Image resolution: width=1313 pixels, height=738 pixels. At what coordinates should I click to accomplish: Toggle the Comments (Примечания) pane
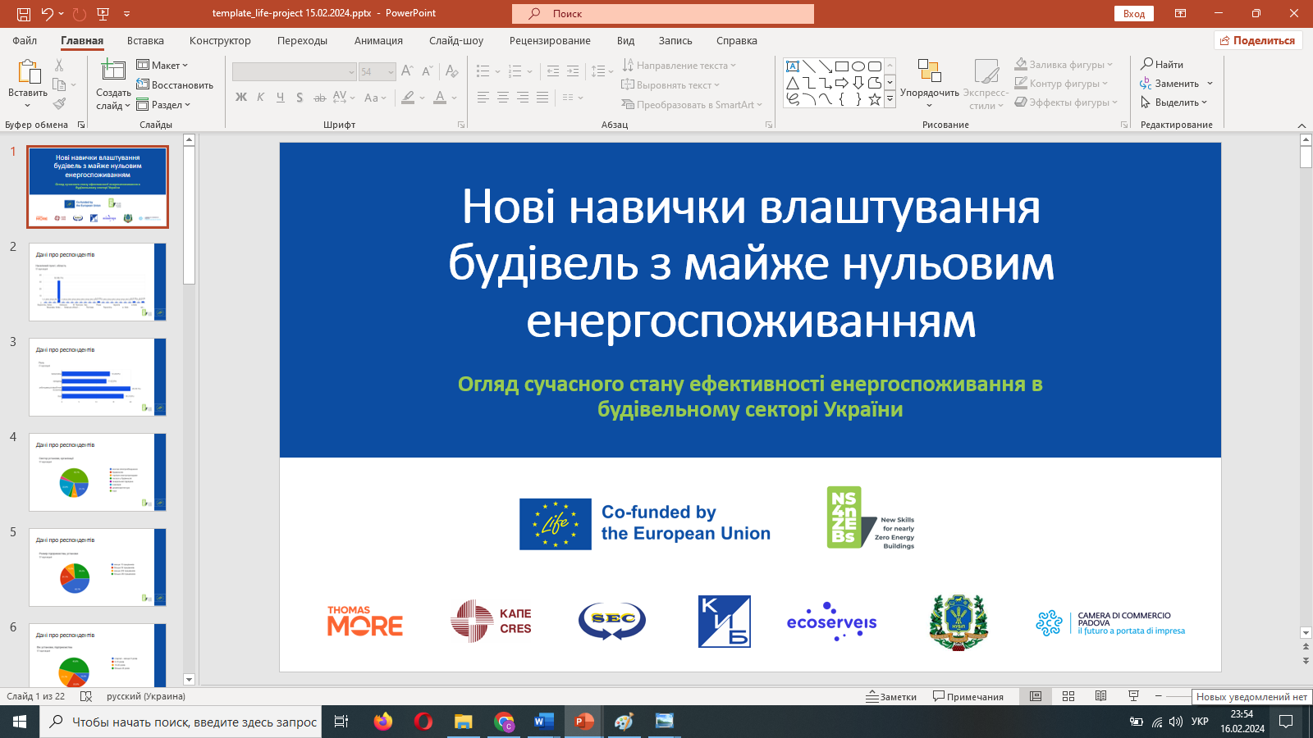coord(968,696)
